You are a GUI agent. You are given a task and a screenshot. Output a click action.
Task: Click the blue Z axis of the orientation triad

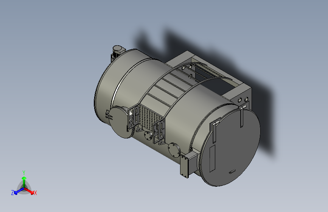(x=19, y=191)
